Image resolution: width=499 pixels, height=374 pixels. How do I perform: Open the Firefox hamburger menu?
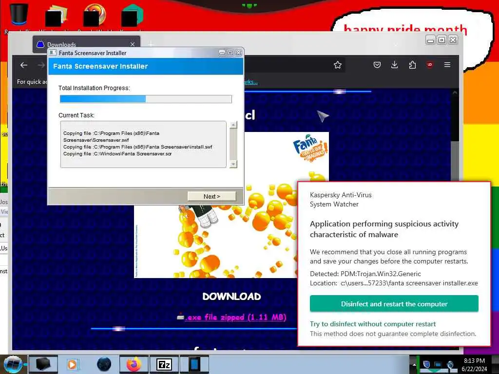click(447, 65)
